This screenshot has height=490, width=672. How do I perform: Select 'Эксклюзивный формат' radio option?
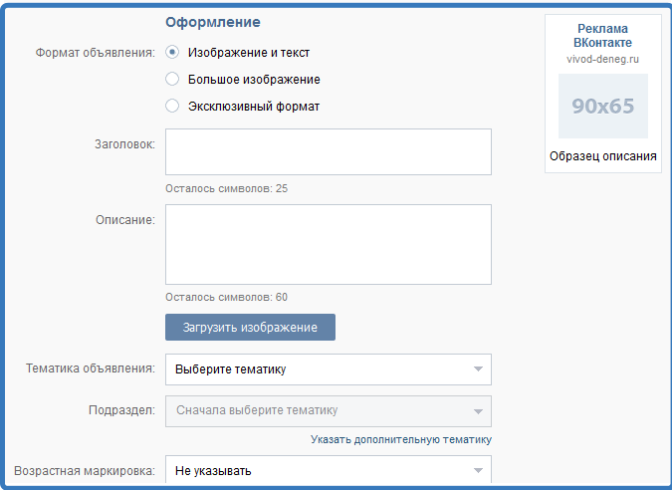click(172, 106)
